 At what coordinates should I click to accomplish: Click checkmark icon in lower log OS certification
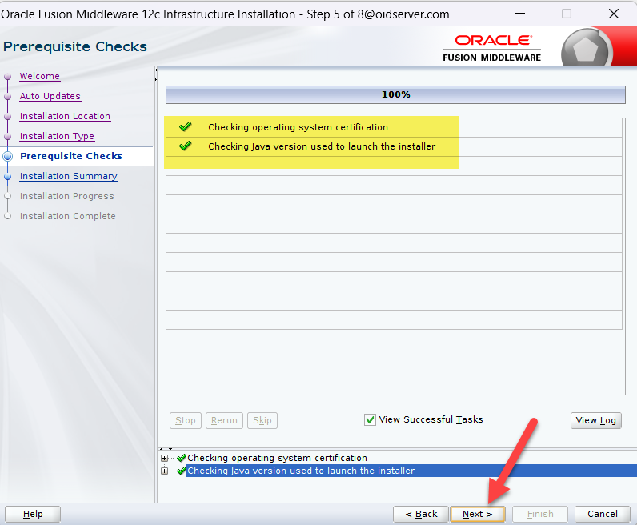tap(182, 459)
